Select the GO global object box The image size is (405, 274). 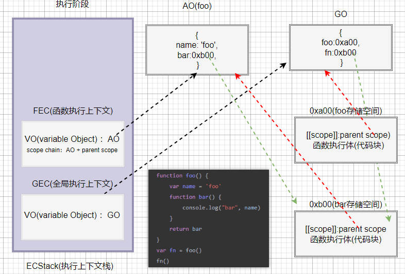click(341, 47)
